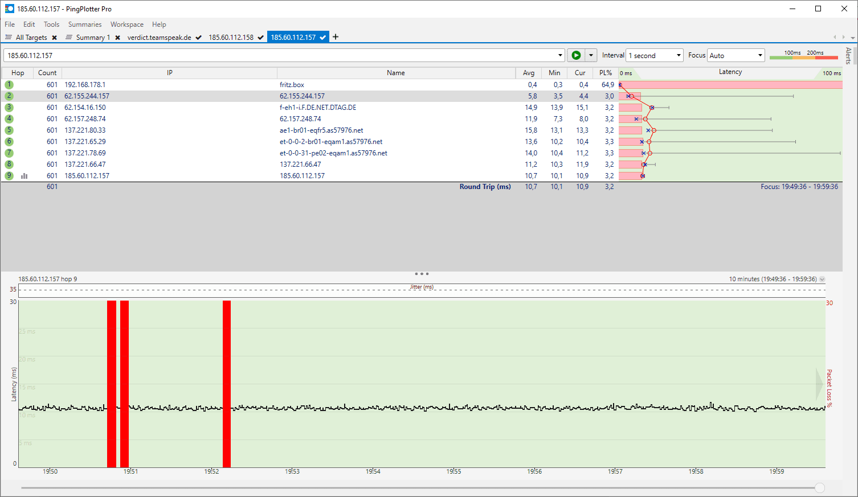Select hop 3 green number icon
Screen dimensions: 858x497
point(9,107)
